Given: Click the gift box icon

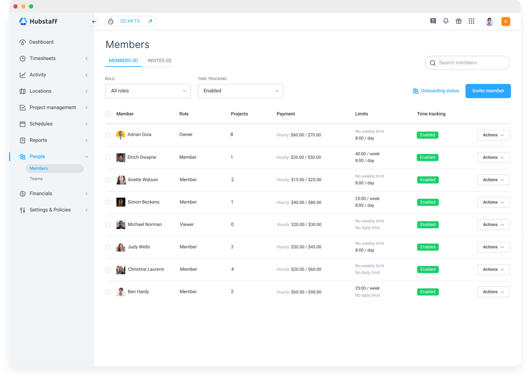Looking at the screenshot, I should tap(458, 21).
